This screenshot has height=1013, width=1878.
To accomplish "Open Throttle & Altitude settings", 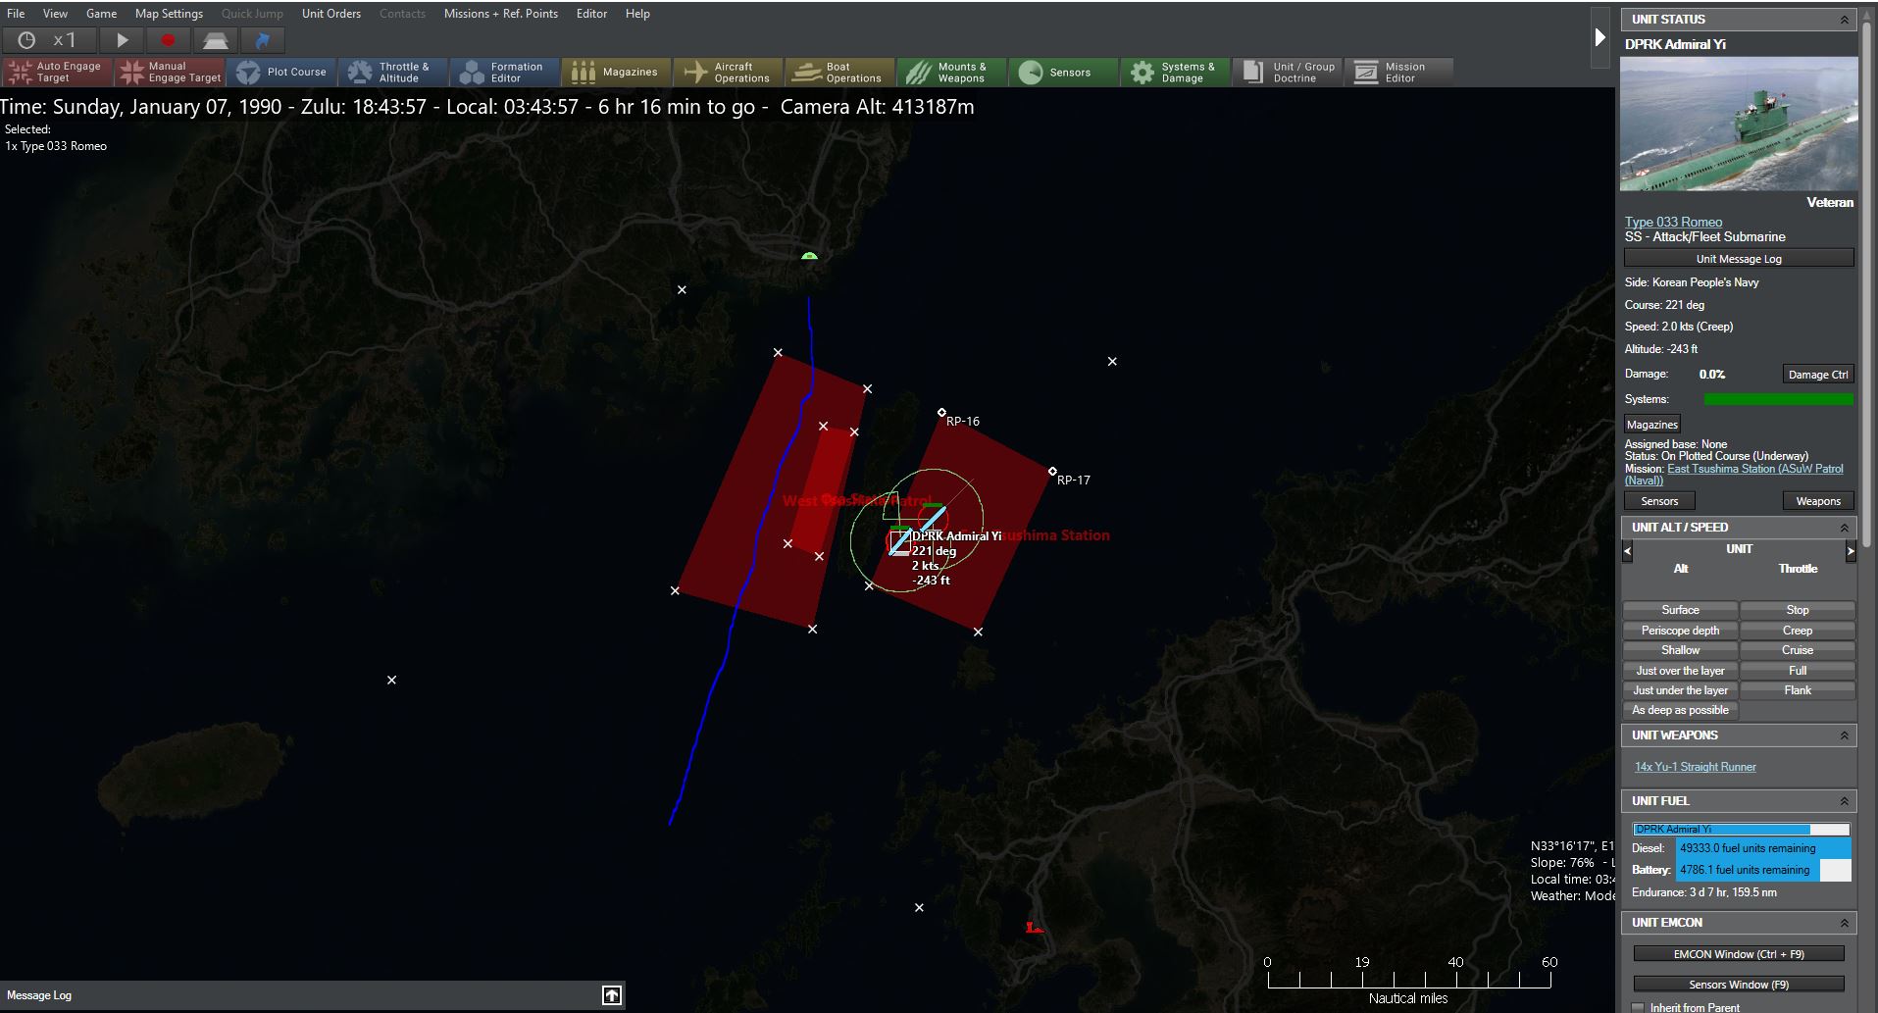I will [x=393, y=73].
